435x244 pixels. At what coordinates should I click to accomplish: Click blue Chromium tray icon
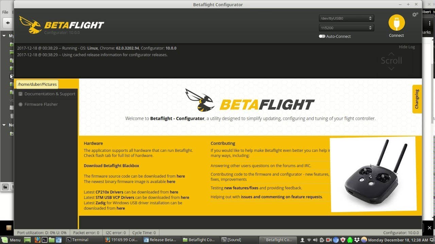pyautogui.click(x=336, y=240)
